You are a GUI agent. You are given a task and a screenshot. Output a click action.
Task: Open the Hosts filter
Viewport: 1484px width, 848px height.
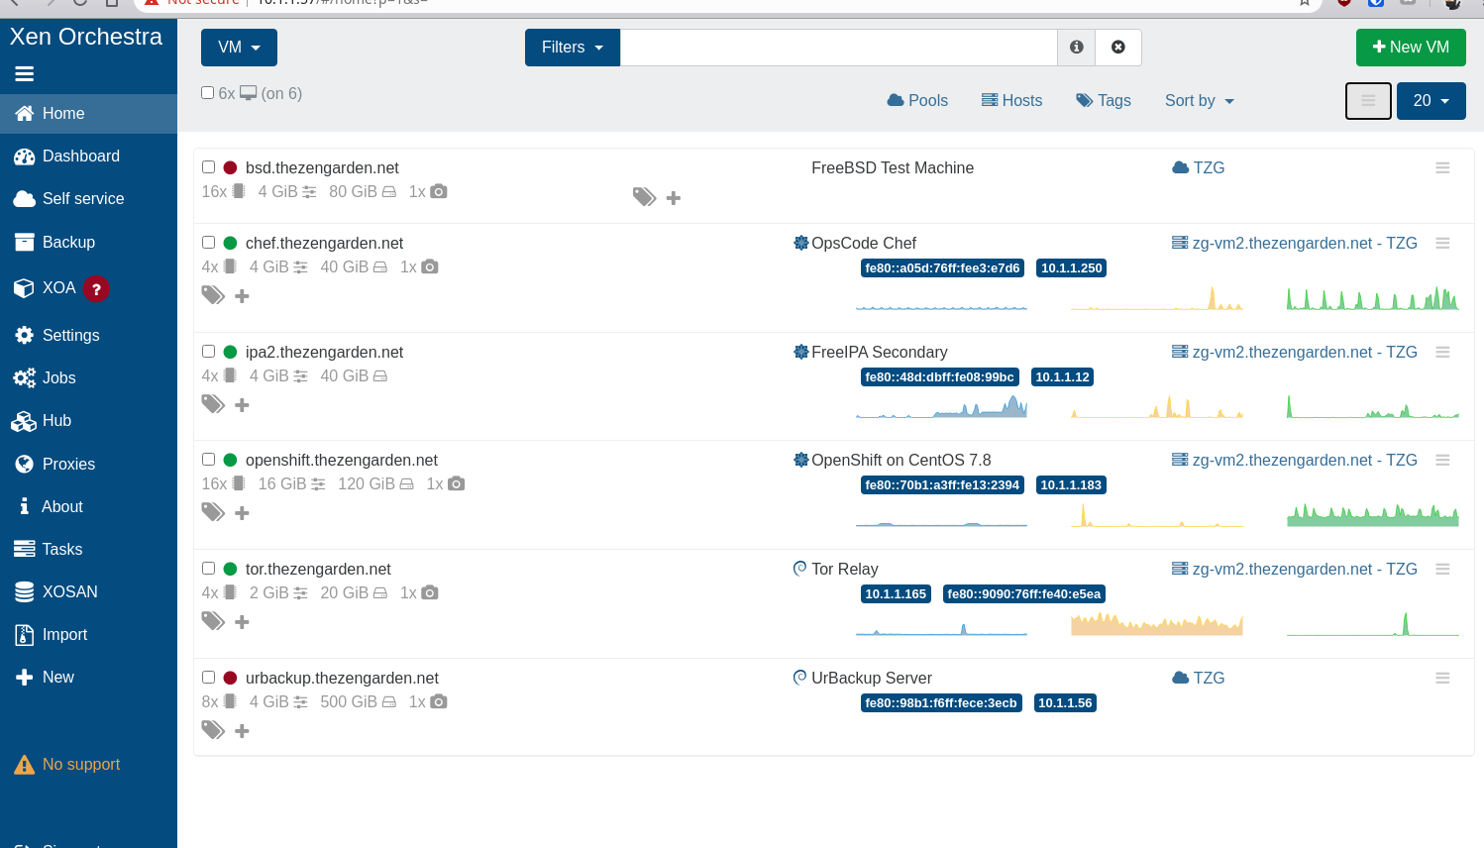tap(1011, 101)
